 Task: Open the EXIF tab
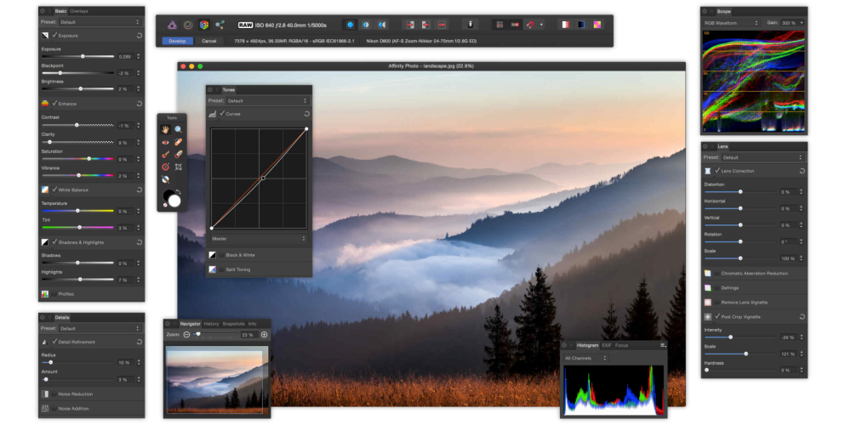pos(607,346)
